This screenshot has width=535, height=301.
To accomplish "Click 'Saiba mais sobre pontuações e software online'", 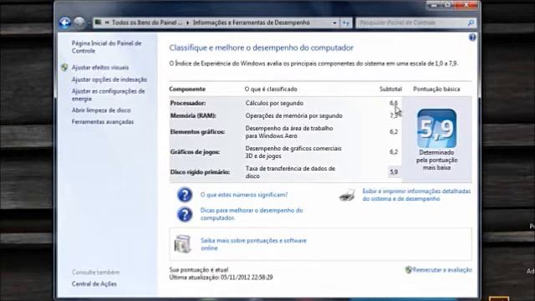I will 253,244.
